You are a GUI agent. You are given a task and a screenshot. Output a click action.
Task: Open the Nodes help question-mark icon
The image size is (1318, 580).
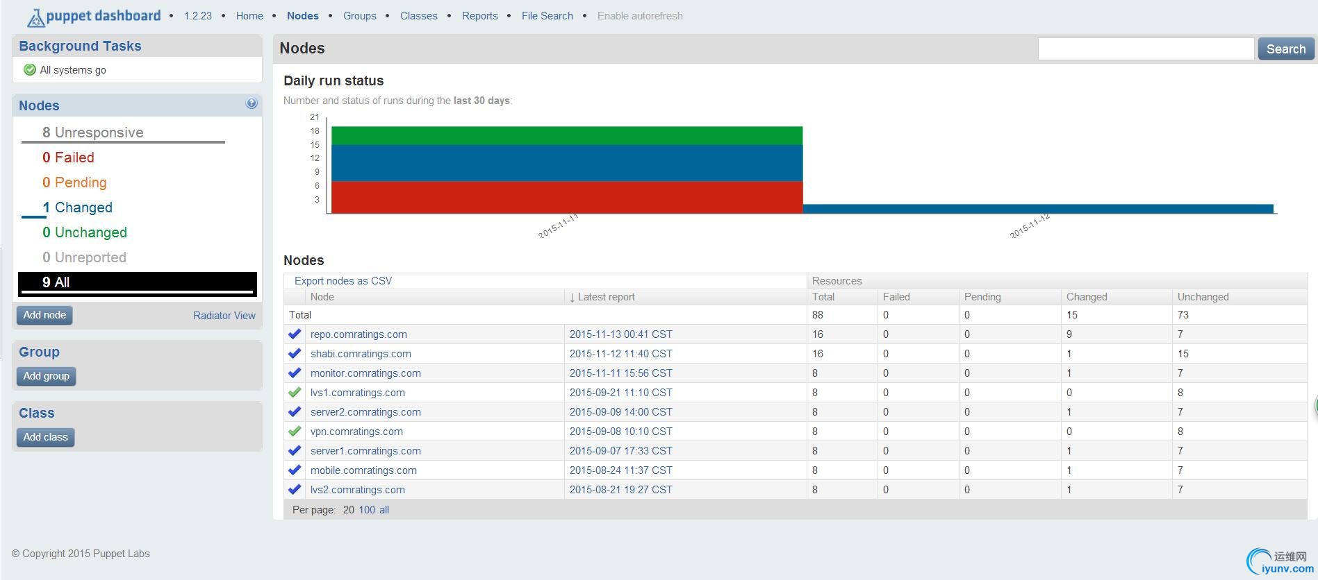coord(252,103)
